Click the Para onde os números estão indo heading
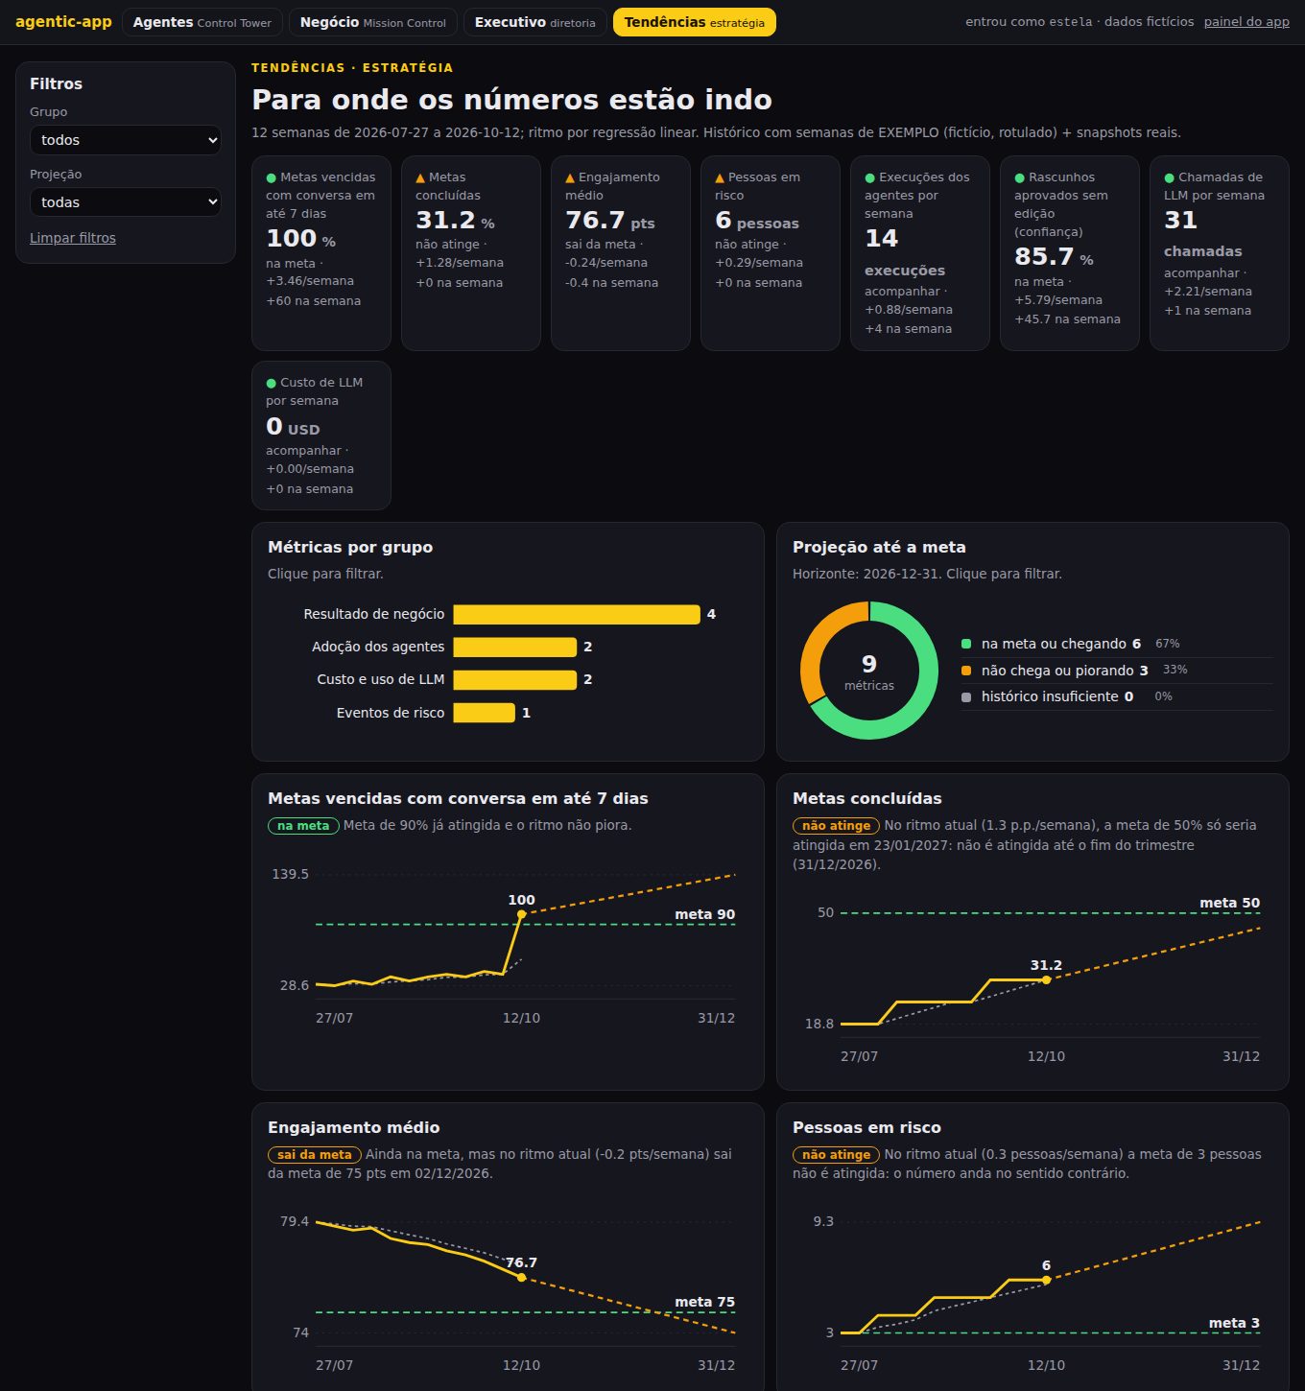 (511, 100)
